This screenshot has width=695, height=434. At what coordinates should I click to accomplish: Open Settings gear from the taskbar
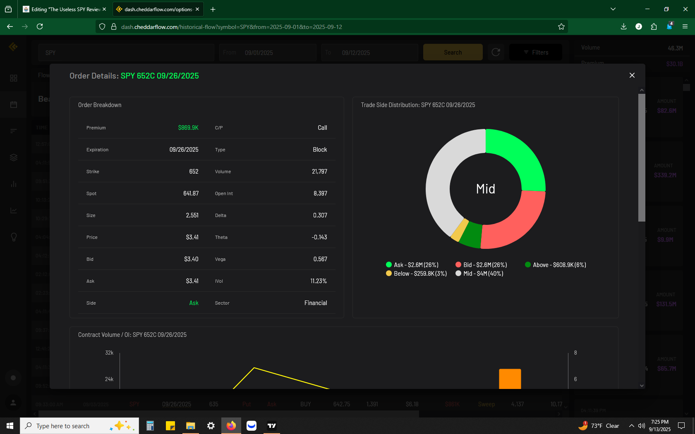(x=211, y=426)
